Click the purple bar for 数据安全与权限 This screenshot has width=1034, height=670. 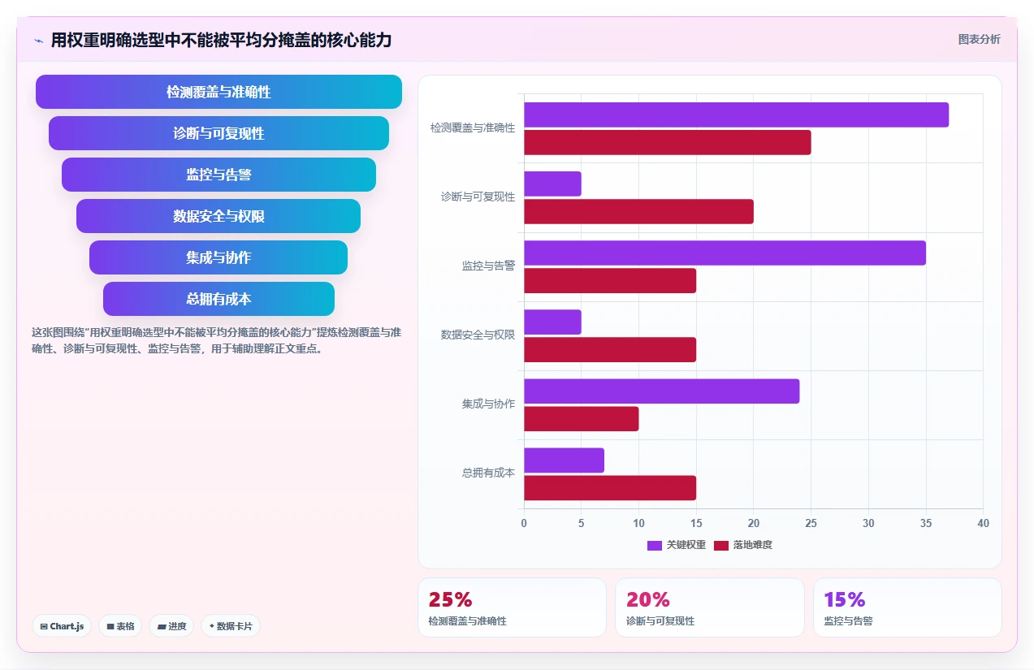552,322
